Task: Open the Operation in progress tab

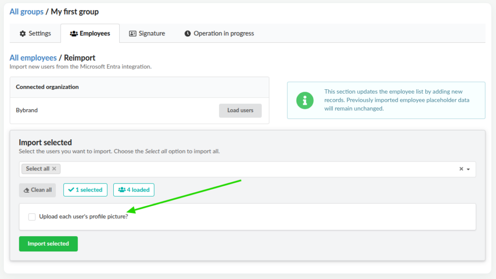Action: (x=219, y=33)
